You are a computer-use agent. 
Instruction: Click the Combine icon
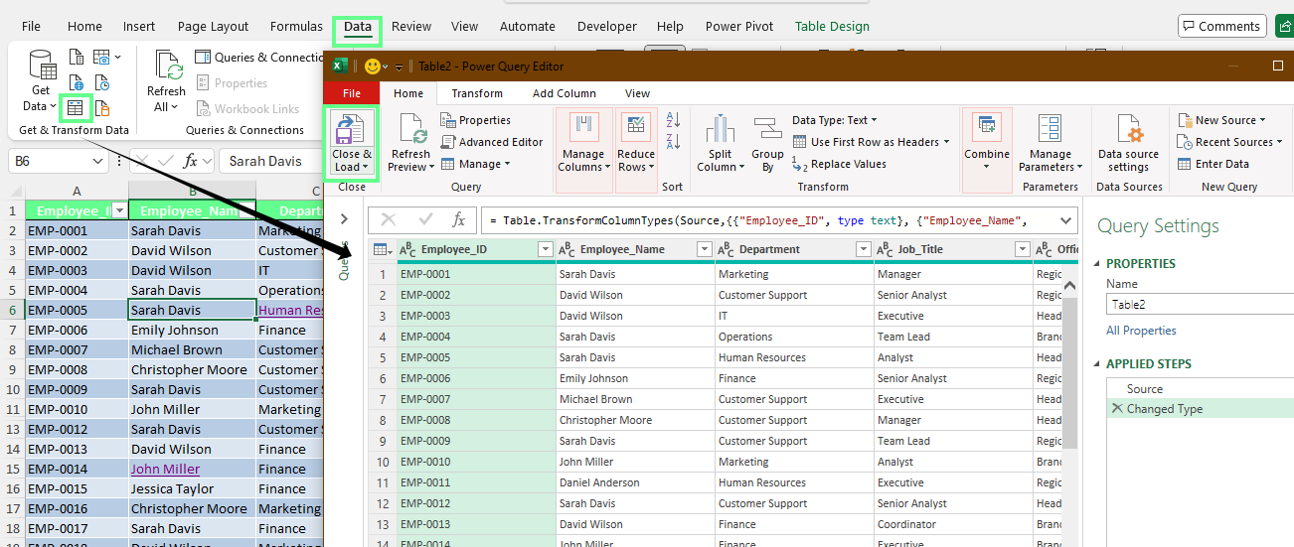click(x=987, y=125)
